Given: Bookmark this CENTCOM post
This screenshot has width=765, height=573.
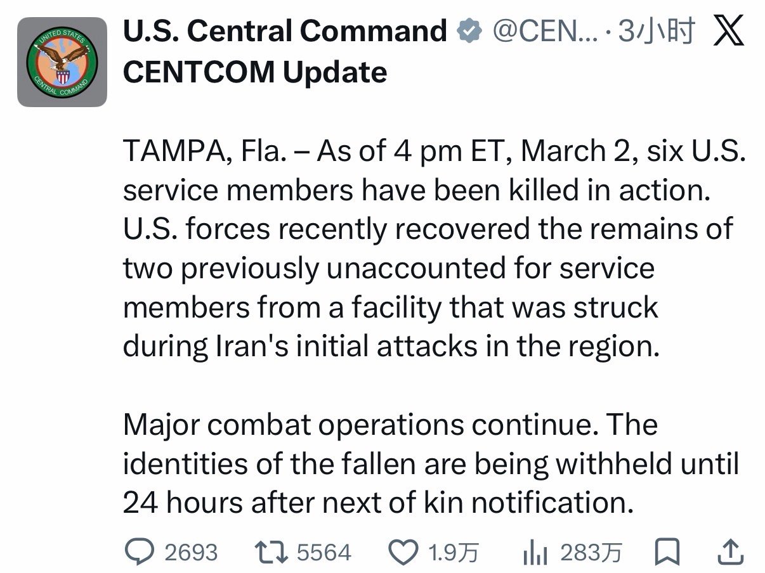Looking at the screenshot, I should tap(667, 552).
